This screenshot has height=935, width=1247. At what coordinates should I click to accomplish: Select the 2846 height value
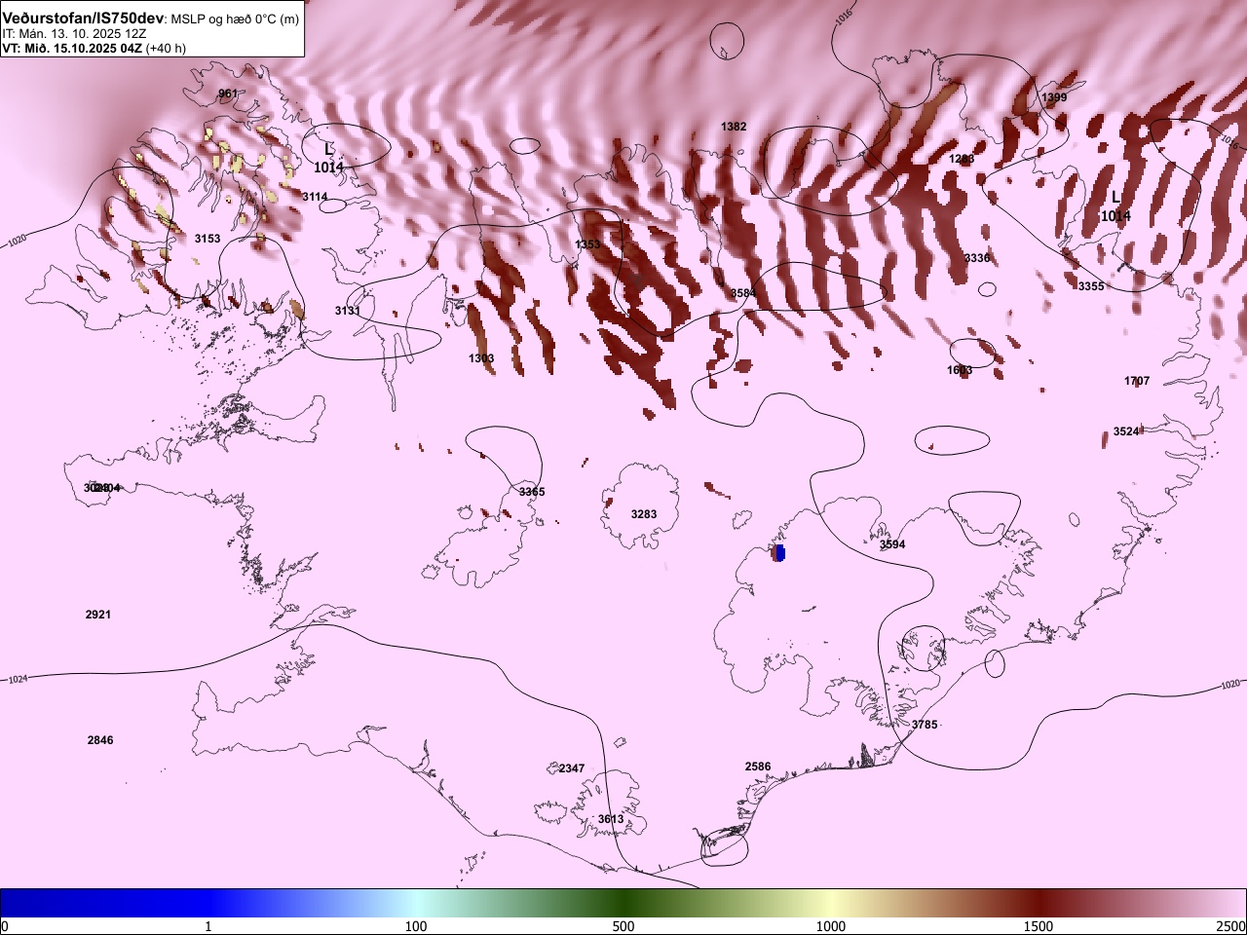100,740
